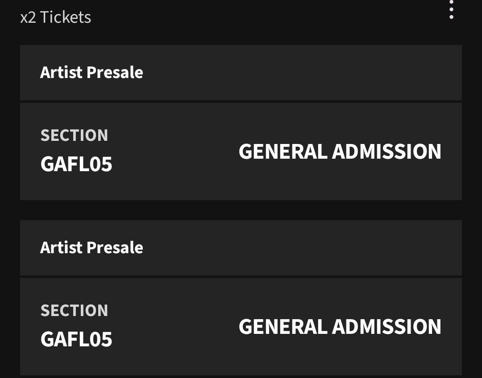Open the three-dot more options menu
The height and width of the screenshot is (378, 482).
point(451,9)
